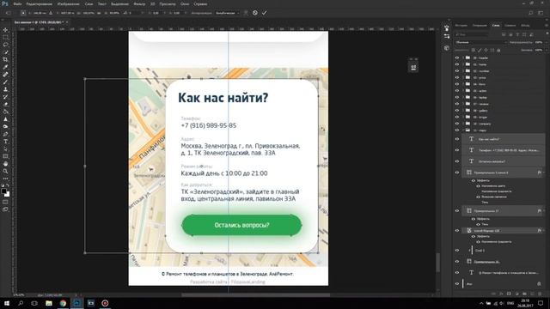550x309 pixels.
Task: Add layer mask icon
Action: (509, 294)
